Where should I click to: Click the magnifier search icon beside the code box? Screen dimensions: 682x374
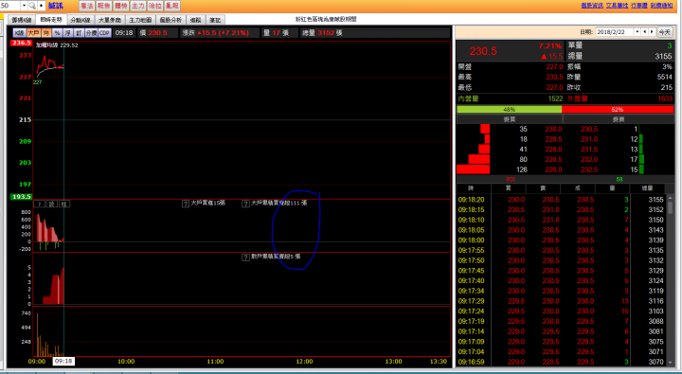(x=32, y=6)
